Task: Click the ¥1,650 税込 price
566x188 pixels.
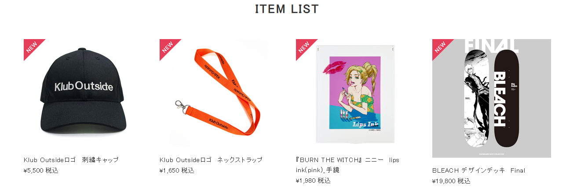Action: tap(177, 170)
